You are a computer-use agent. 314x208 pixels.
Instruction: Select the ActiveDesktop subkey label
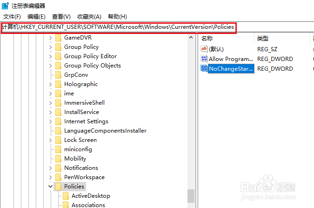point(91,196)
